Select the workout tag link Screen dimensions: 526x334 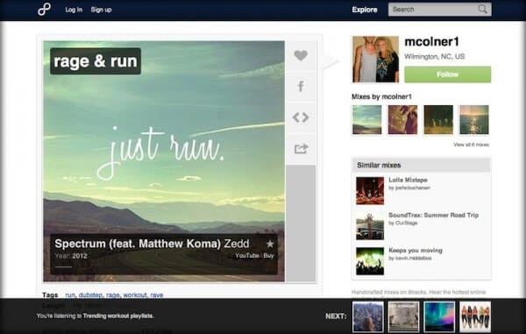pyautogui.click(x=135, y=295)
